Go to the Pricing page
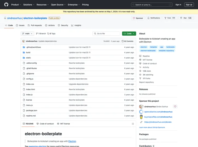198x147 pixels. (85, 5)
